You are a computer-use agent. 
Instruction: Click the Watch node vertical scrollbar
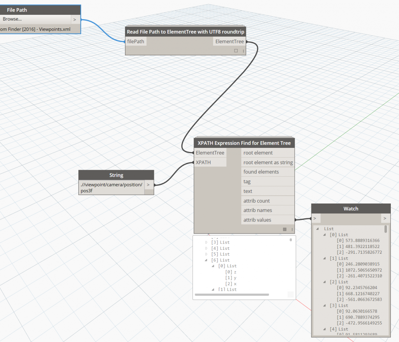[x=386, y=229]
